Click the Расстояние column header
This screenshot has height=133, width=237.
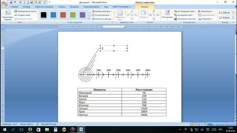coord(144,90)
